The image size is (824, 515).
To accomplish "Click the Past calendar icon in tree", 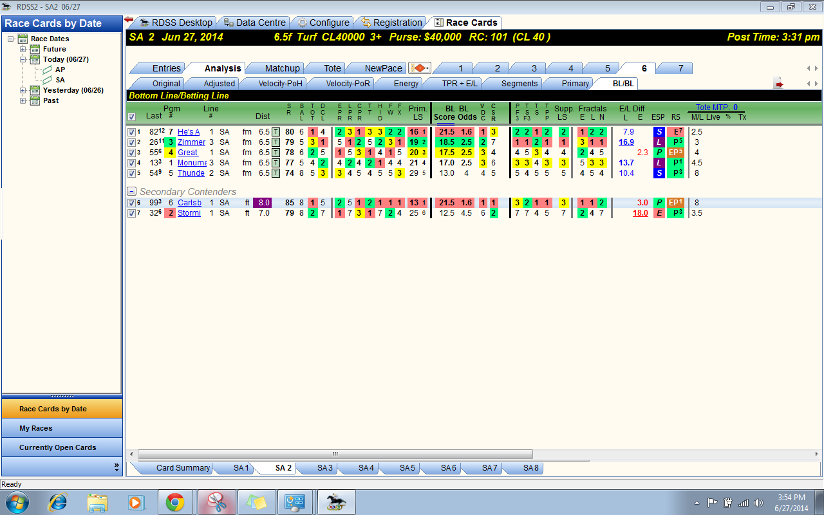I will click(x=36, y=100).
